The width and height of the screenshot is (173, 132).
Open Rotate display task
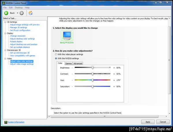[x=16, y=41]
